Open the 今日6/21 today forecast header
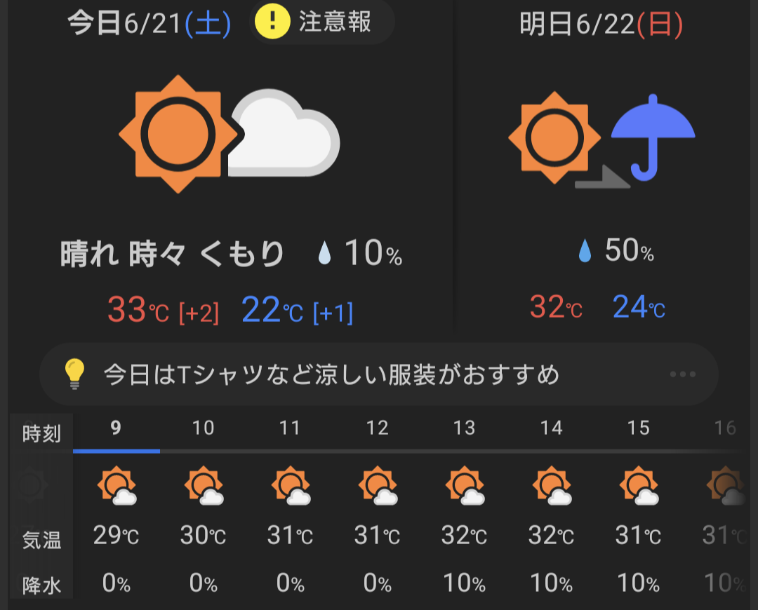The height and width of the screenshot is (610, 758). (x=149, y=23)
